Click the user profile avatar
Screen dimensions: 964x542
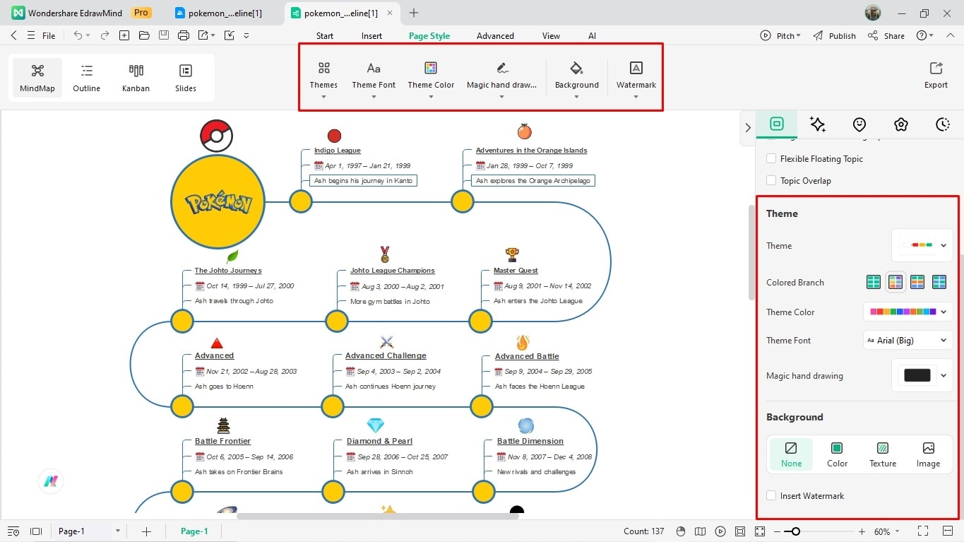873,13
